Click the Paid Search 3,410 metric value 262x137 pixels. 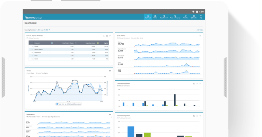click(x=120, y=57)
